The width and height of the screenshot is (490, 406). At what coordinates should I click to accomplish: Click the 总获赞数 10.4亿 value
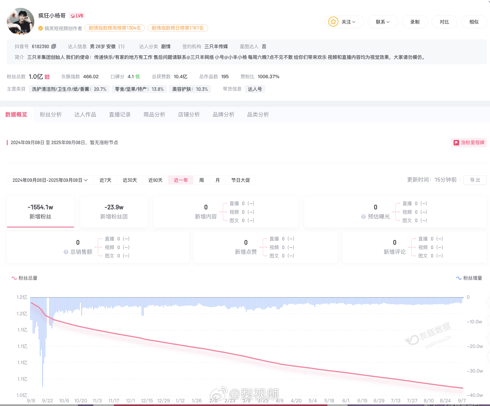[181, 77]
